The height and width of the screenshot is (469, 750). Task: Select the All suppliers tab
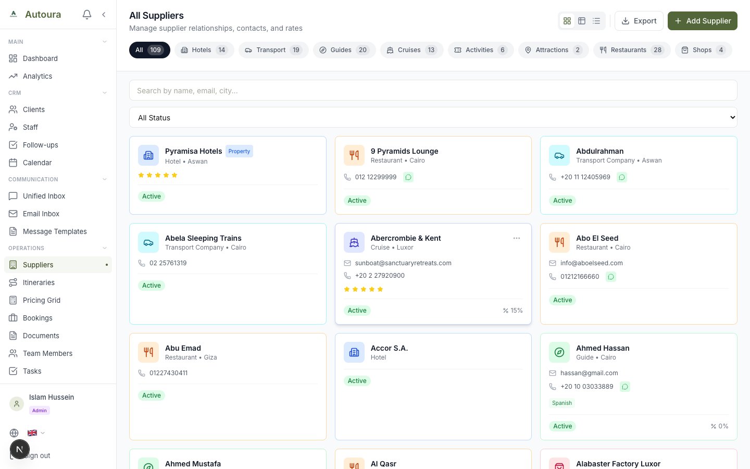click(149, 50)
